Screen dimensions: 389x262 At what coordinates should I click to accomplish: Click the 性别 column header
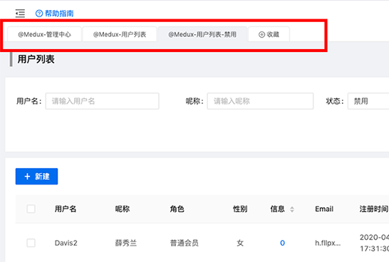240,209
